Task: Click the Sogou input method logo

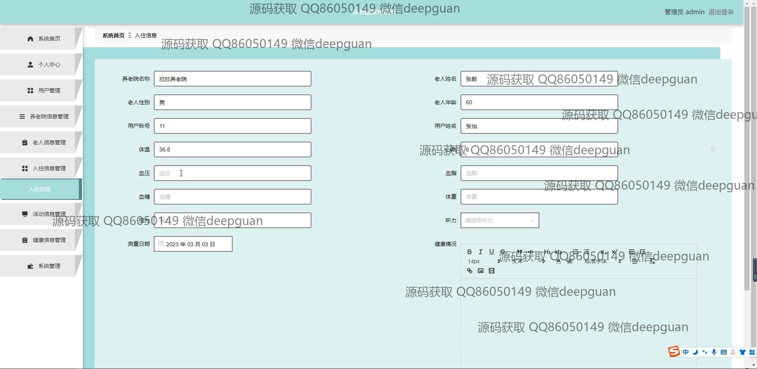Action: (674, 352)
